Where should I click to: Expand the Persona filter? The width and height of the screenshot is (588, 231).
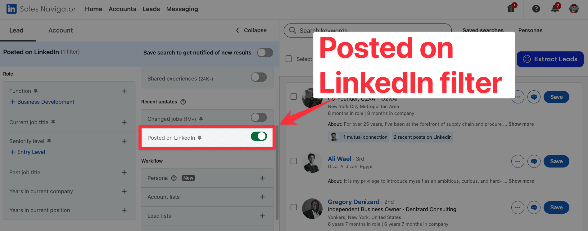[262, 178]
